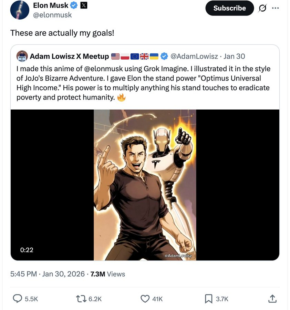Image resolution: width=290 pixels, height=310 pixels.
Task: Open the @AdamLowisz handle in the quoted post
Action: pos(194,56)
